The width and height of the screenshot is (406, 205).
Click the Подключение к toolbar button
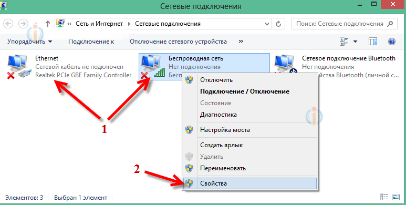coord(91,42)
